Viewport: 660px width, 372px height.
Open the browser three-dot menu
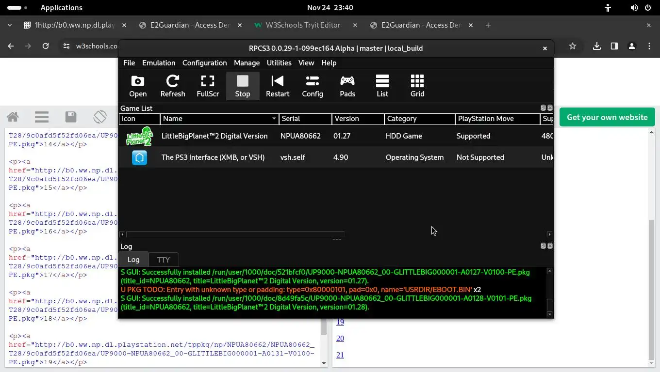tap(649, 46)
